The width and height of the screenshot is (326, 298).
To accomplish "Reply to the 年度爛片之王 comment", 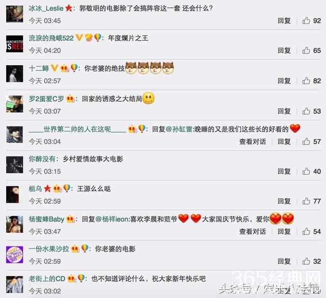I will point(284,50).
